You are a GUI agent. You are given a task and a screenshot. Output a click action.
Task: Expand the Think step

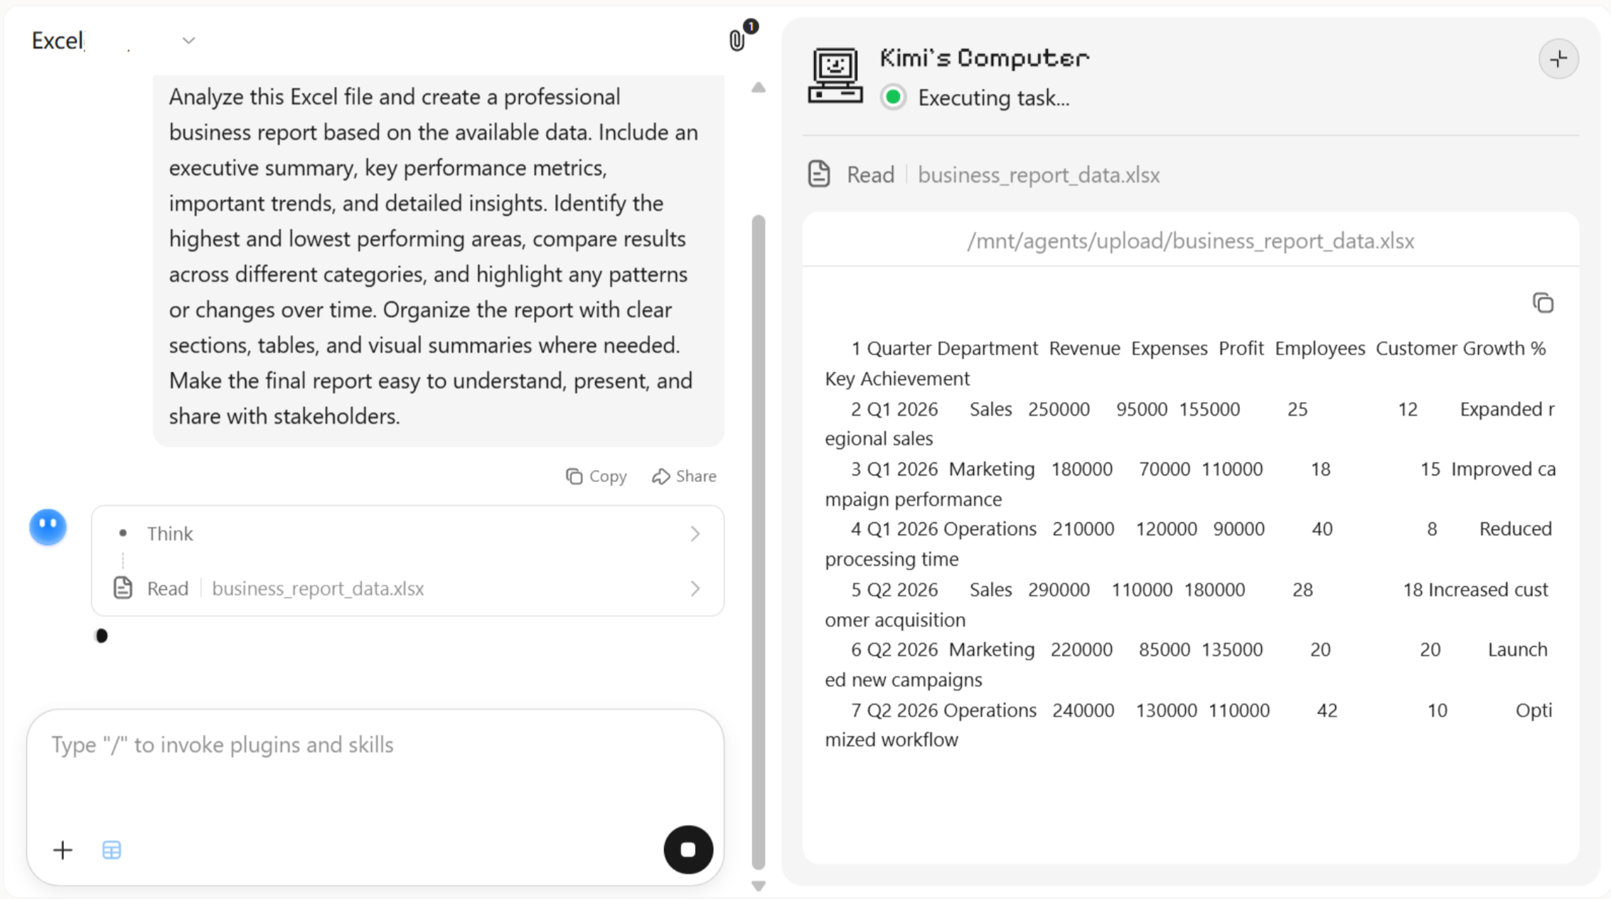pos(407,533)
